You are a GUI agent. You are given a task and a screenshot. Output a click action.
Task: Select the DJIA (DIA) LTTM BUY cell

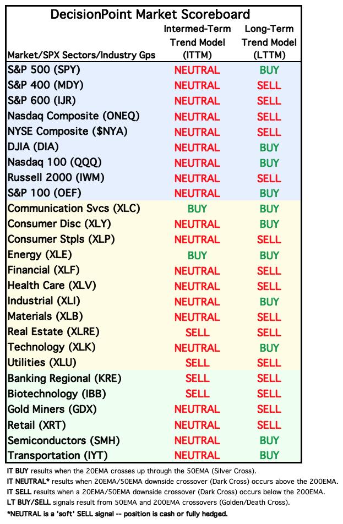point(269,148)
